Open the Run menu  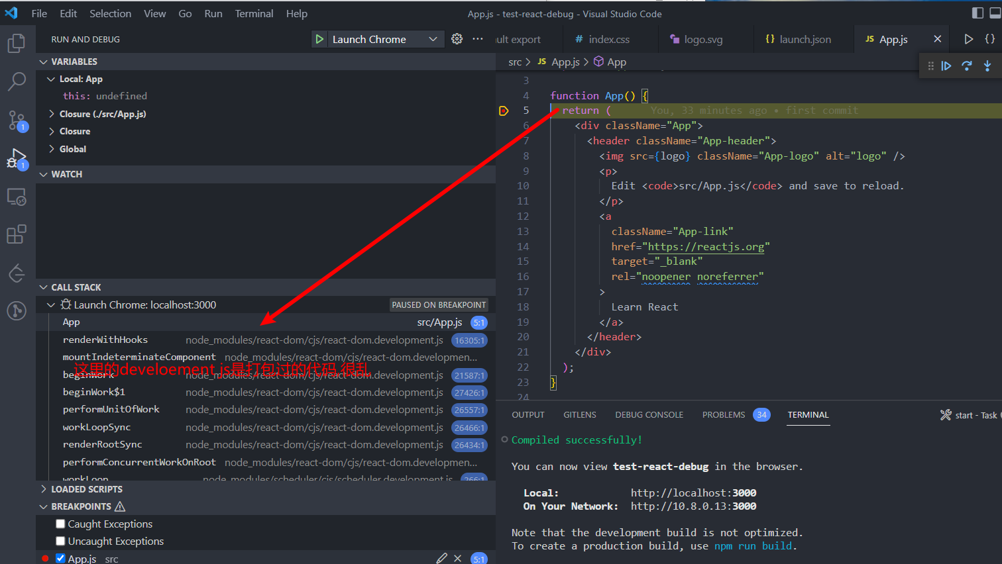pos(213,13)
